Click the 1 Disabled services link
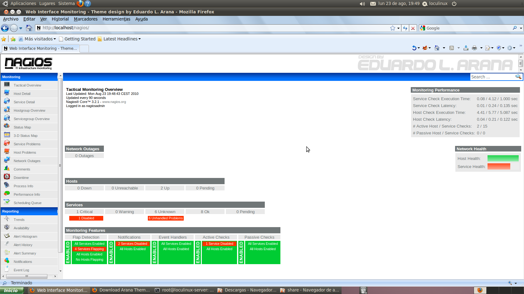 86,218
